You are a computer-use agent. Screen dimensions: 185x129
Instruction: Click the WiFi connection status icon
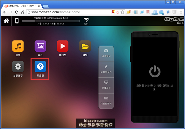click(86, 21)
